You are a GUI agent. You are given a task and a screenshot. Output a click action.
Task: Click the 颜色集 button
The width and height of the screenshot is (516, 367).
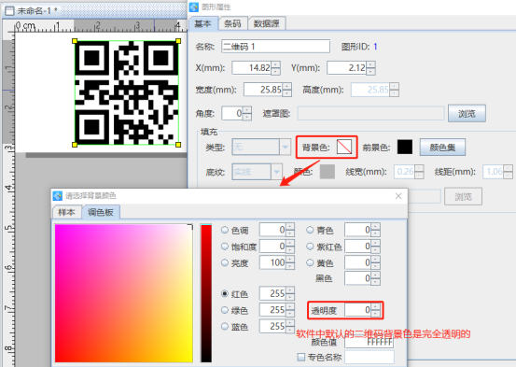click(x=442, y=148)
